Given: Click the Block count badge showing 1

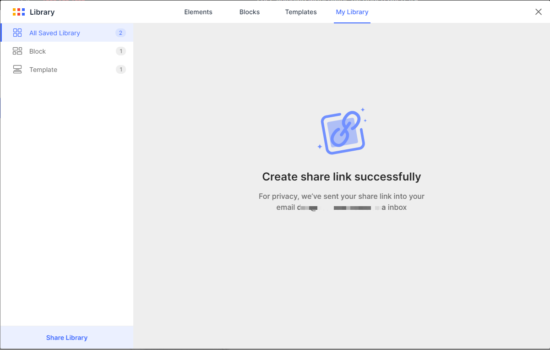Looking at the screenshot, I should pyautogui.click(x=120, y=51).
